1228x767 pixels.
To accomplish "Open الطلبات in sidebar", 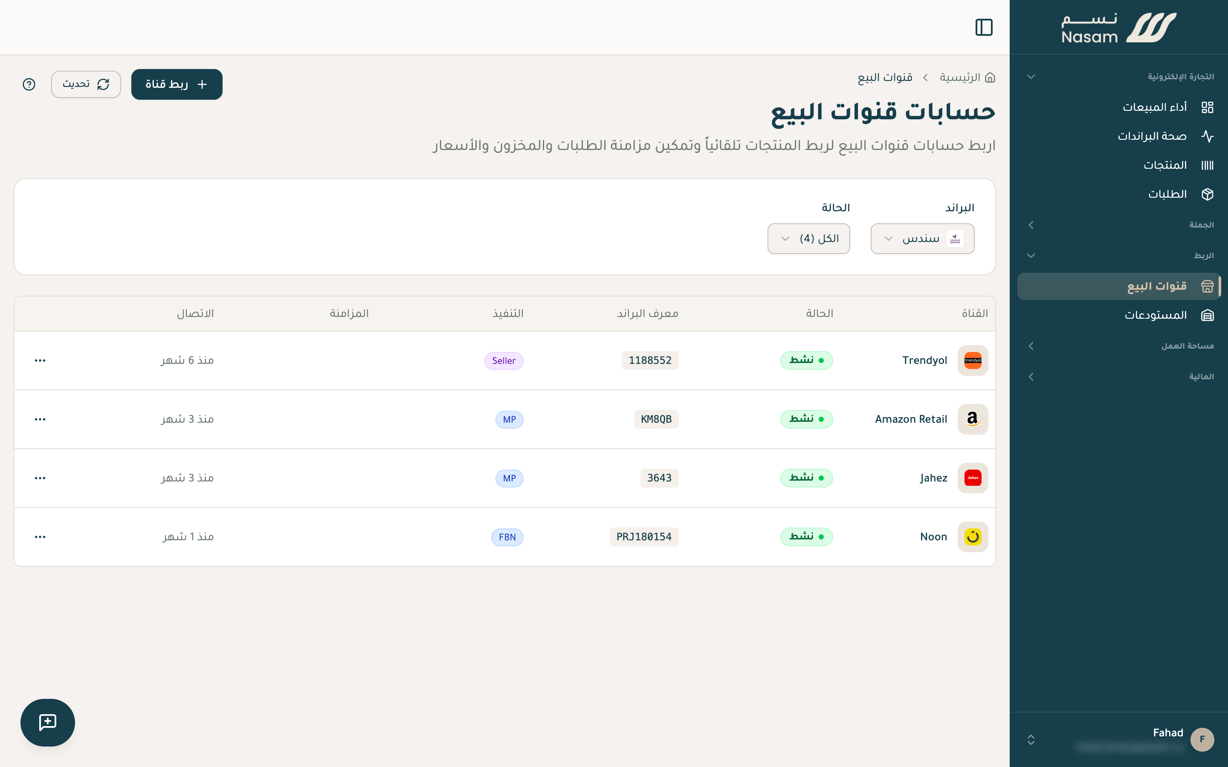I will [1118, 194].
